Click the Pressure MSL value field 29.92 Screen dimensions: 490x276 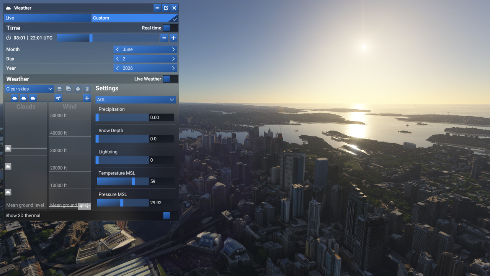click(x=162, y=203)
